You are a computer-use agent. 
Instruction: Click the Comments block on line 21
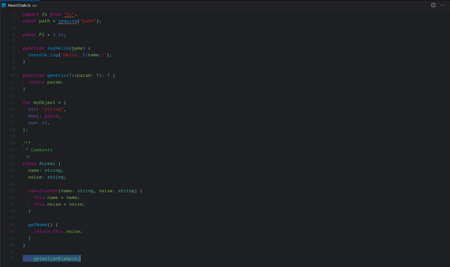point(41,150)
